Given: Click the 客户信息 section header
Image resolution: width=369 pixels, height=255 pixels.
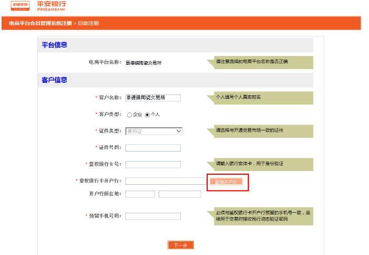Looking at the screenshot, I should tap(54, 80).
